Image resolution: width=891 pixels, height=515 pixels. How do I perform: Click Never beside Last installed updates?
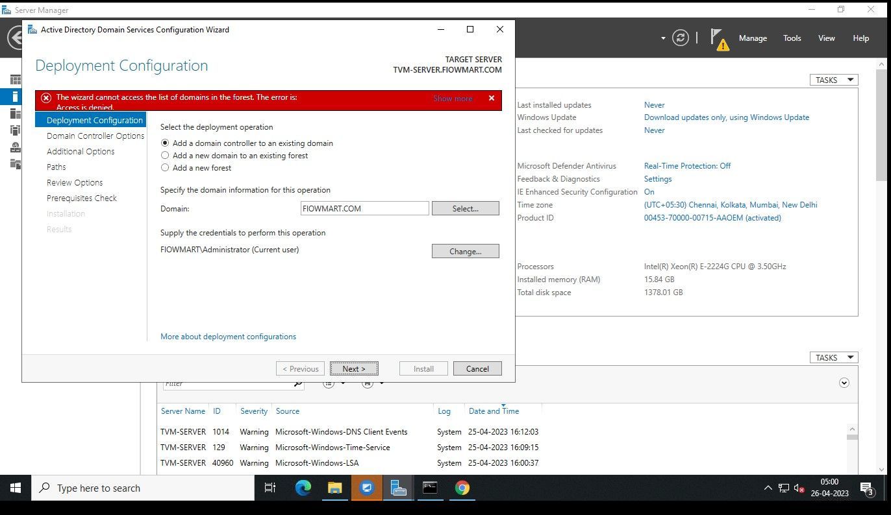tap(654, 105)
